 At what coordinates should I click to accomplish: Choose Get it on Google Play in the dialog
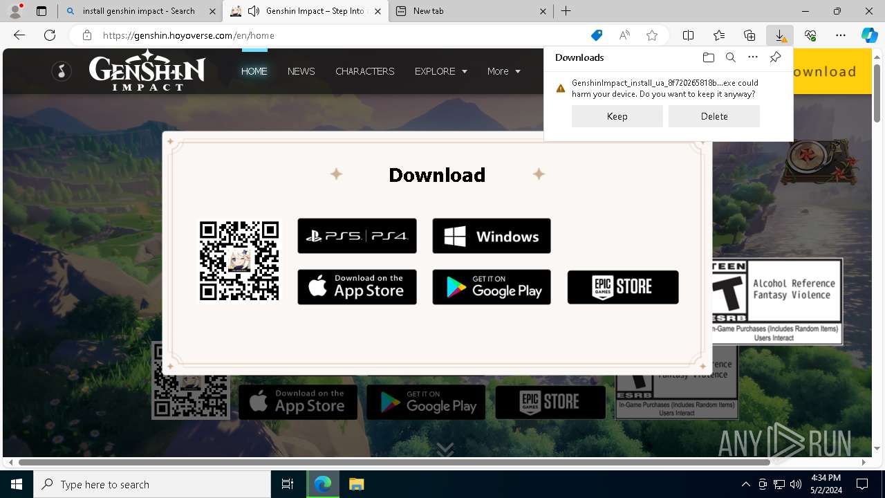point(492,287)
